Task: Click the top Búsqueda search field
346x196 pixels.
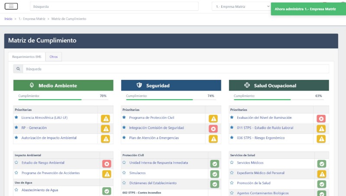Action: click(114, 6)
